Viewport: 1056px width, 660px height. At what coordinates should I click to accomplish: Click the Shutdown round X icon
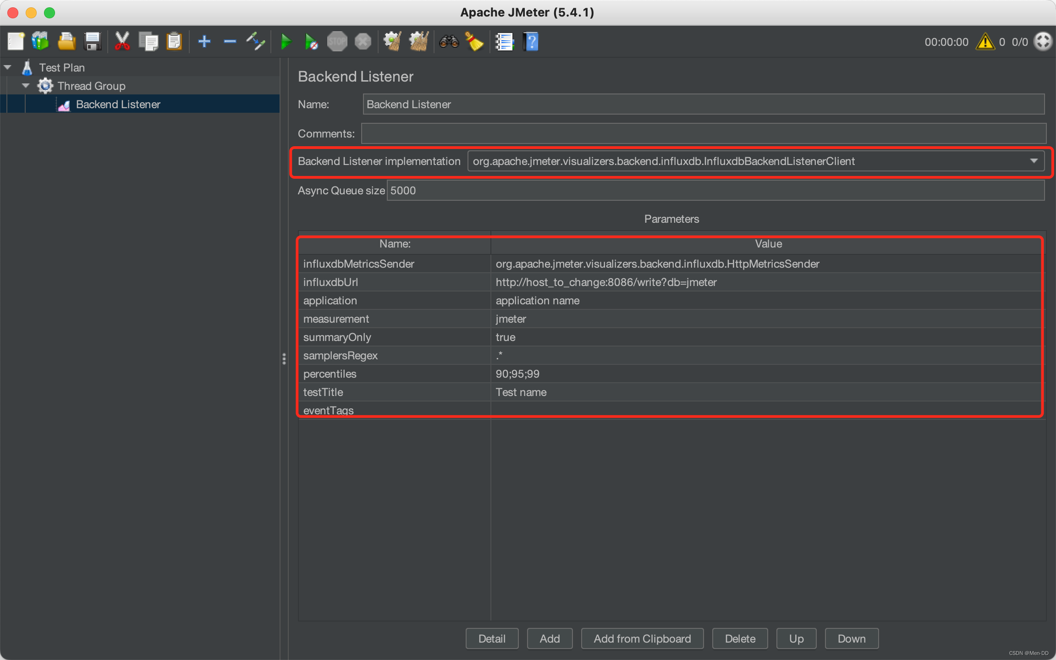363,42
